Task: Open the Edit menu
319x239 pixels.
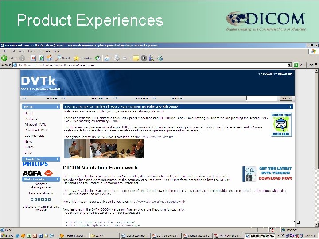Action: tap(12, 51)
